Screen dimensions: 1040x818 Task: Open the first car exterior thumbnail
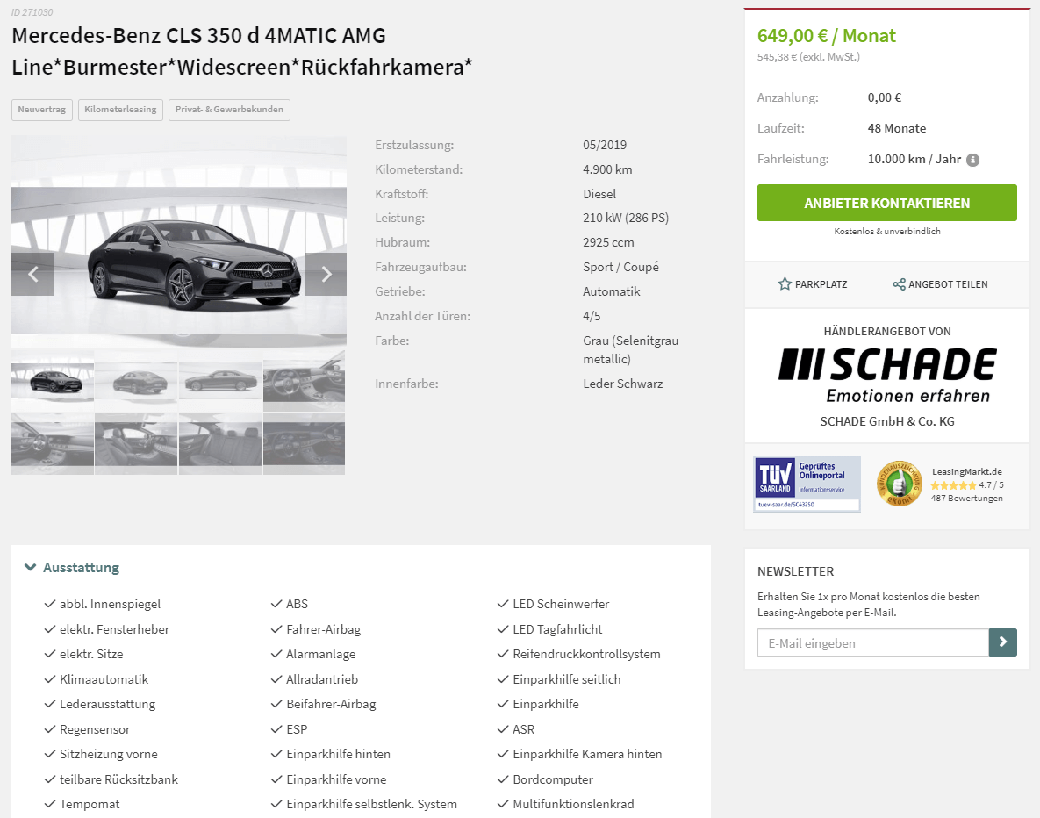[53, 382]
